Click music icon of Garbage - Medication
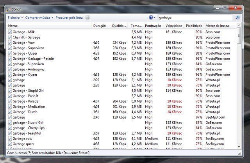 10,106
